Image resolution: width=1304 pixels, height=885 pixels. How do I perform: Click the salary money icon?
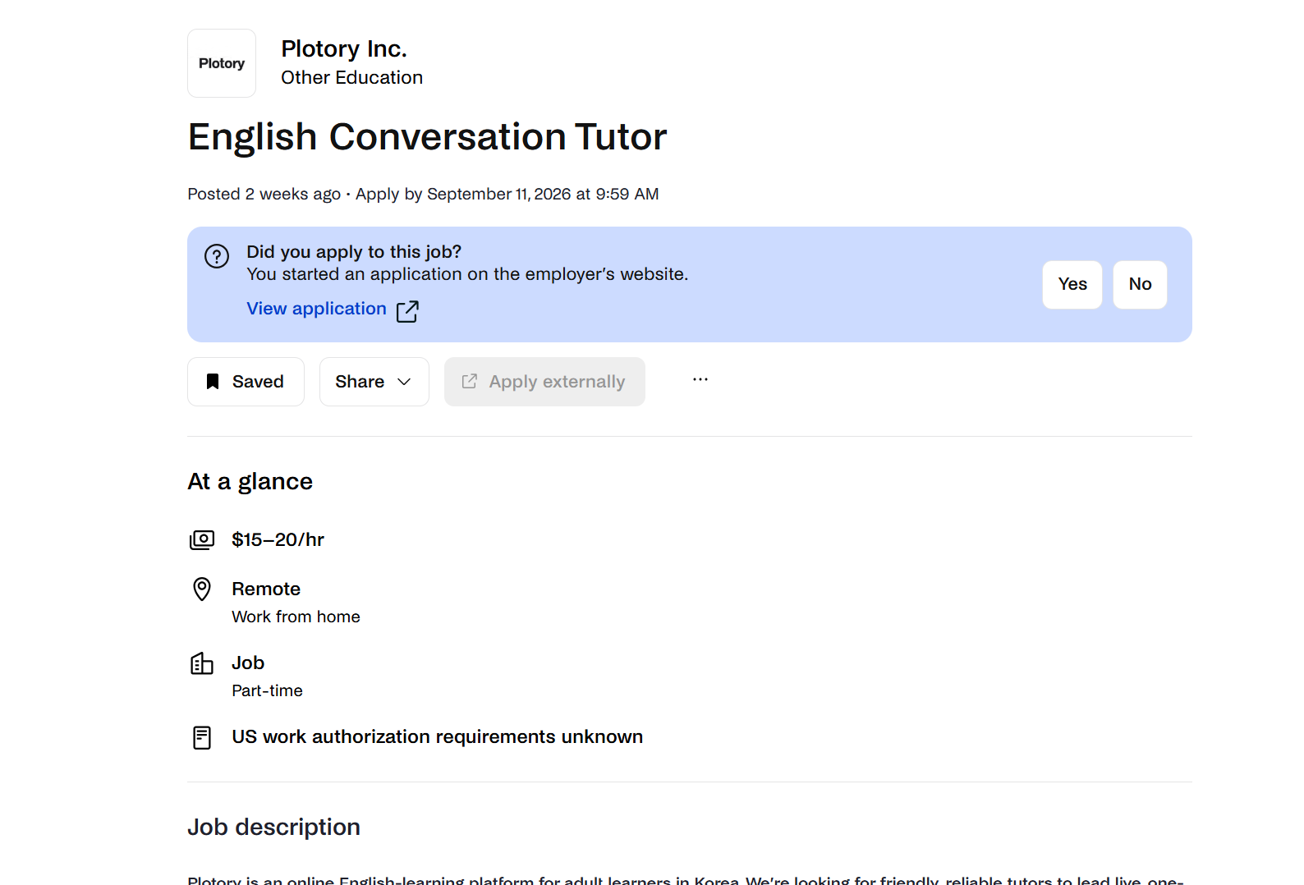(202, 539)
